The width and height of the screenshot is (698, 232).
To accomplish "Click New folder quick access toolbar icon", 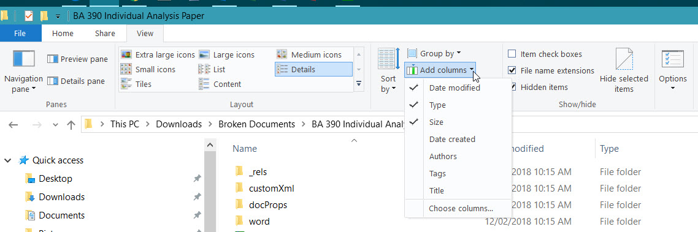I will tap(44, 17).
